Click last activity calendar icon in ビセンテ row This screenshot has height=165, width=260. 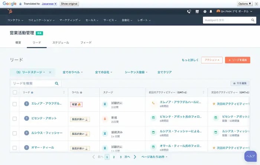click(153, 118)
